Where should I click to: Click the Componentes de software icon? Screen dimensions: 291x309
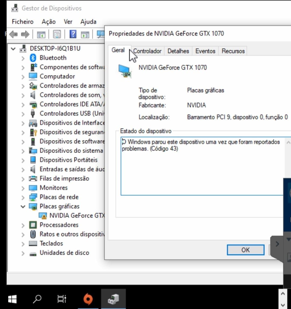[33, 67]
